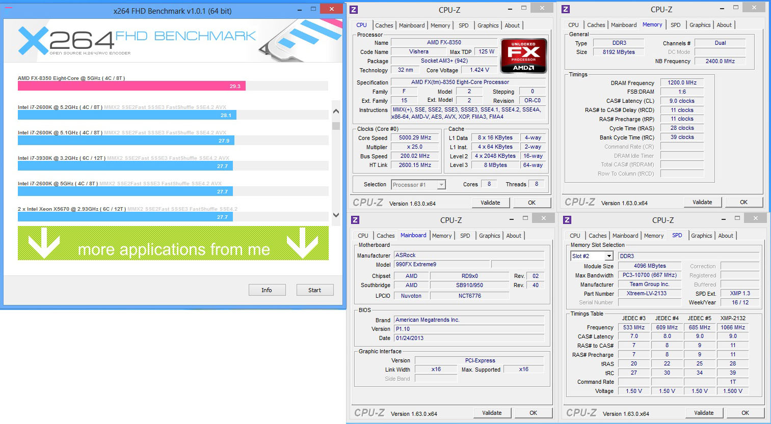Click the SPD Manufacturer value Team Group Inc.
The width and height of the screenshot is (771, 424).
(649, 284)
